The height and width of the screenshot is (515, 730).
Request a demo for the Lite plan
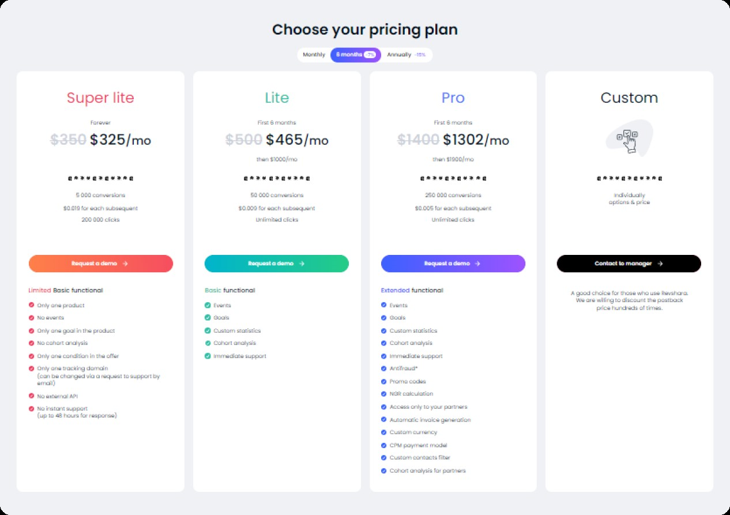[x=277, y=264]
